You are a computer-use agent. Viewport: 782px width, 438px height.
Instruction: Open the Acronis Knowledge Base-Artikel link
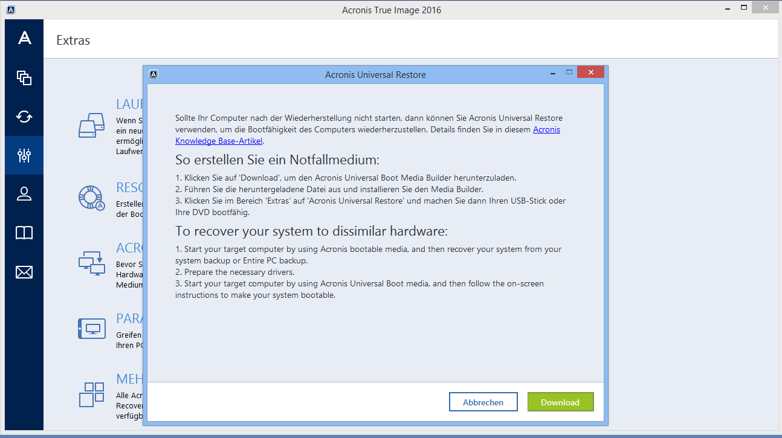coord(219,141)
